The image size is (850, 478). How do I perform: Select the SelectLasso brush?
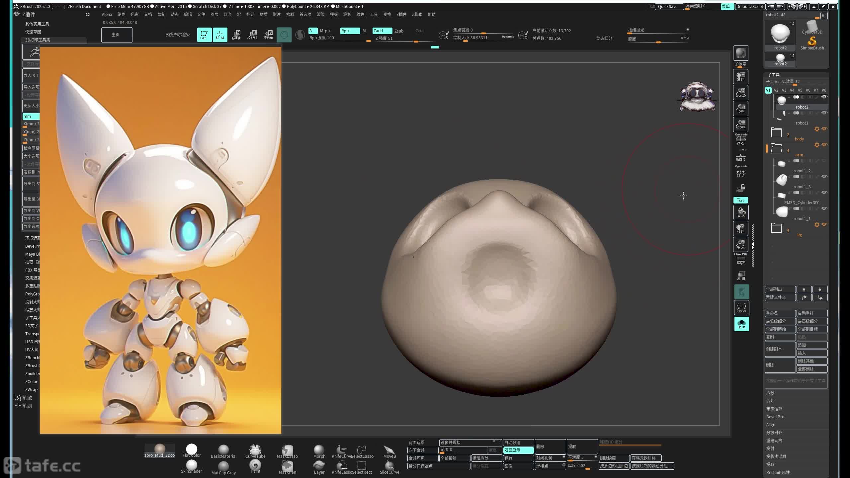coord(362,451)
